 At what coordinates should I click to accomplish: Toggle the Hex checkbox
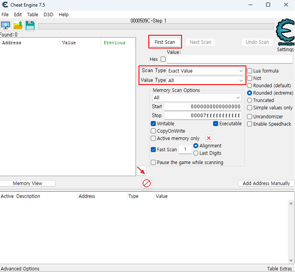tap(163, 59)
